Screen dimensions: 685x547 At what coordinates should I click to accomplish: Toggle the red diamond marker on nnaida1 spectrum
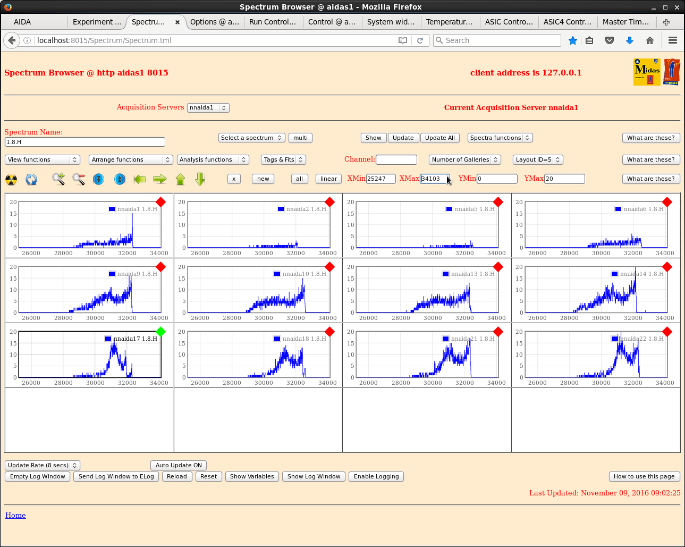coord(161,202)
